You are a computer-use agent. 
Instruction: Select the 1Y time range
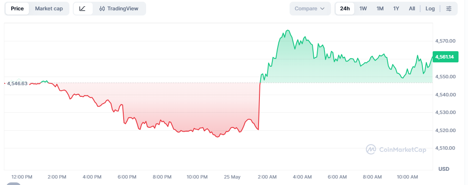[396, 9]
